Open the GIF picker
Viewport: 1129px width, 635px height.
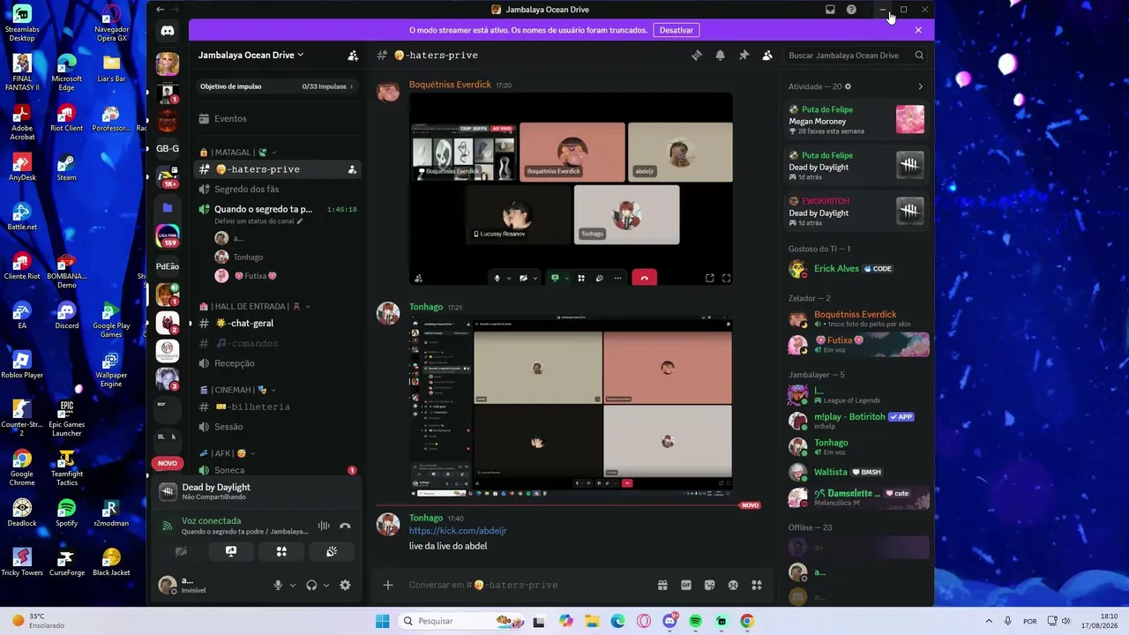[686, 585]
